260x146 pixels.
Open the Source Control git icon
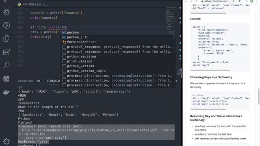click(6, 25)
